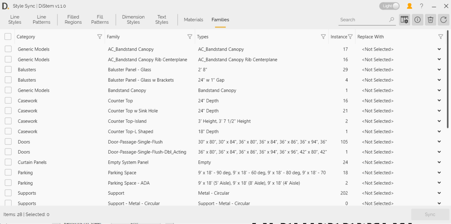Check the select-all header checkbox
The image size is (451, 224).
click(8, 37)
